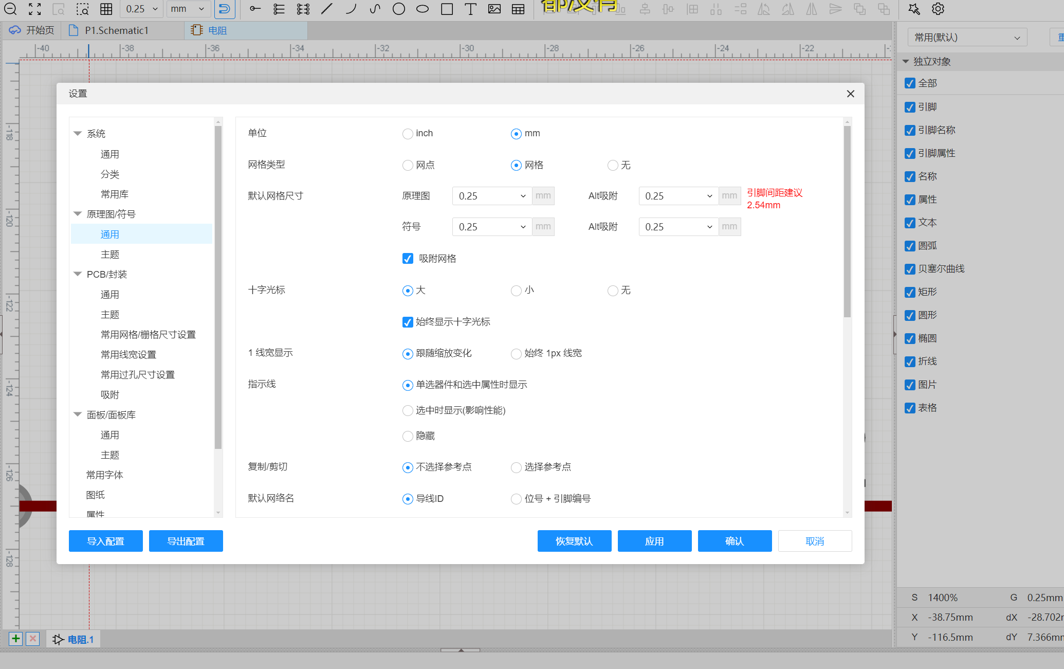This screenshot has width=1064, height=669.
Task: Select the text tool
Action: click(470, 9)
